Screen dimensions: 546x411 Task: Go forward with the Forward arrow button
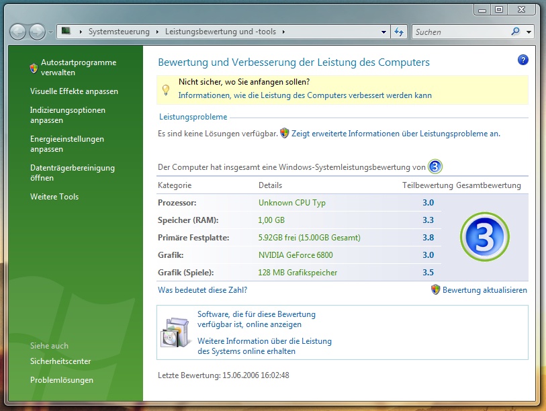click(37, 32)
